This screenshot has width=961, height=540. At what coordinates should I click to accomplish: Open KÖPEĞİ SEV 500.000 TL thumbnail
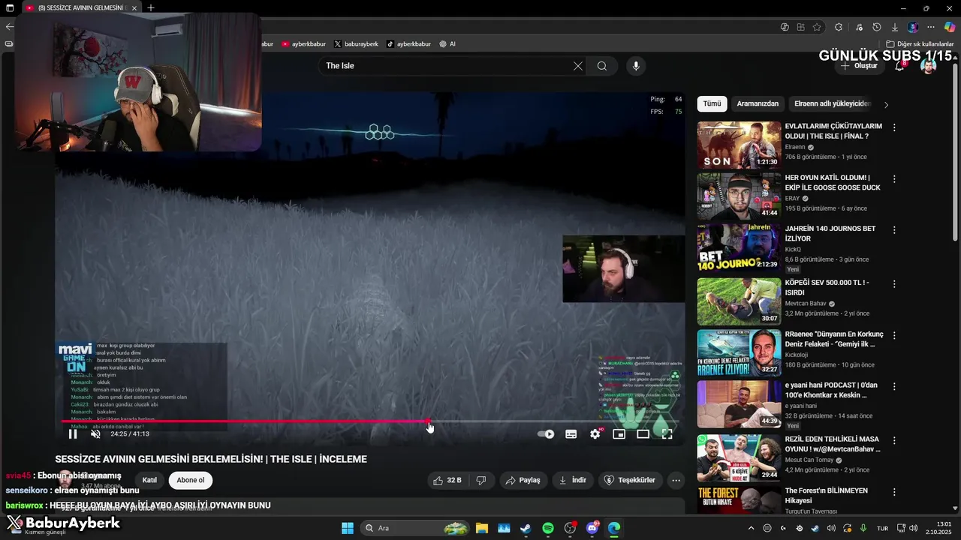tap(739, 301)
